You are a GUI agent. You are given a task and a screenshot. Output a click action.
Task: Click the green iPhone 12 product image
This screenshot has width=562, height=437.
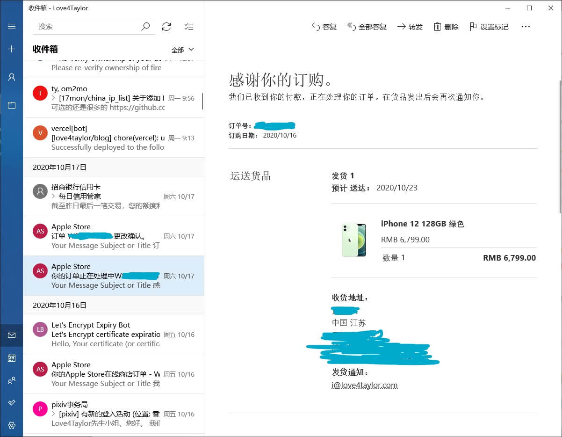pos(354,240)
